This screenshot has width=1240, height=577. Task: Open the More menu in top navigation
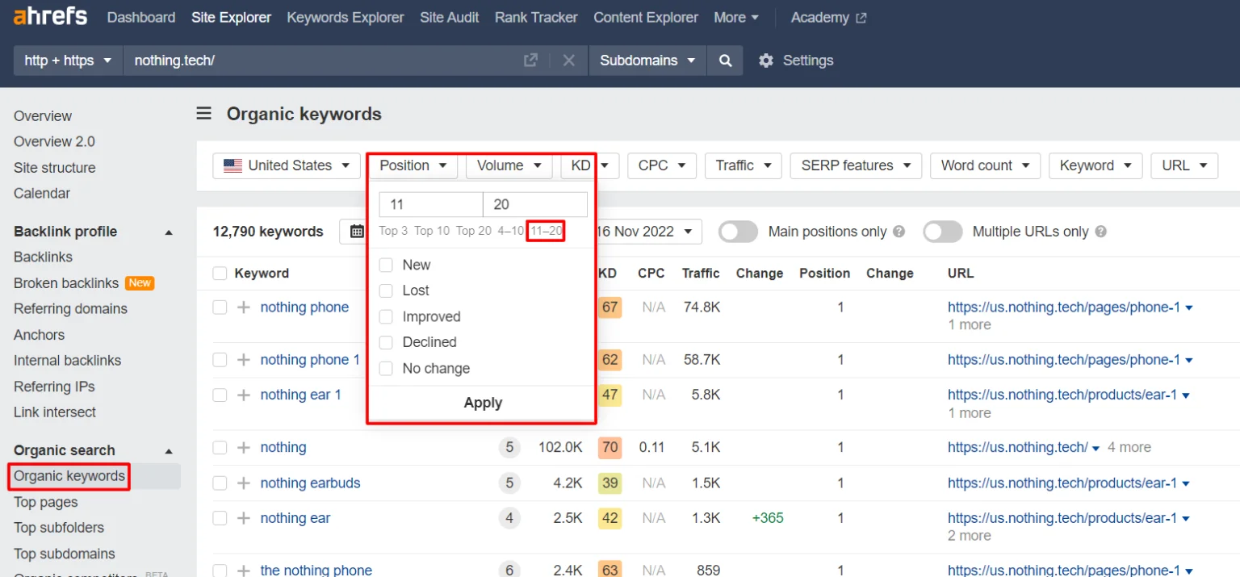click(736, 17)
